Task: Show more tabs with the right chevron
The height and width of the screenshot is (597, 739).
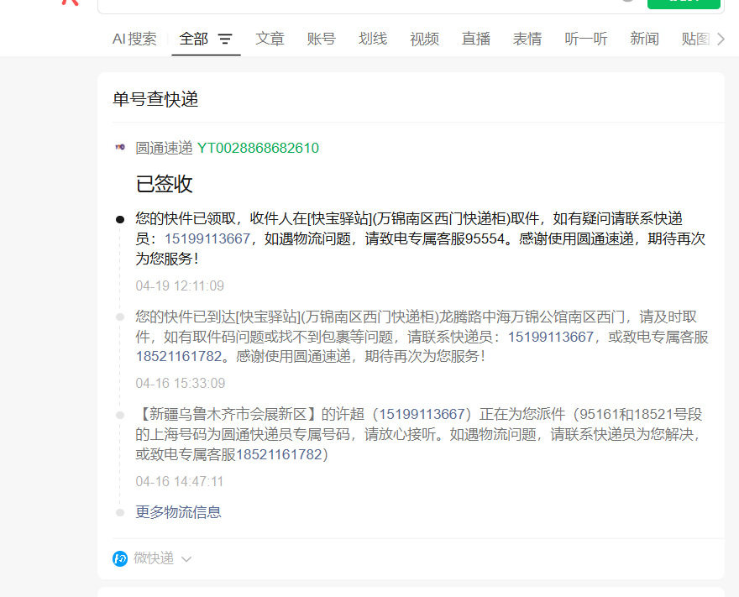Action: tap(721, 39)
